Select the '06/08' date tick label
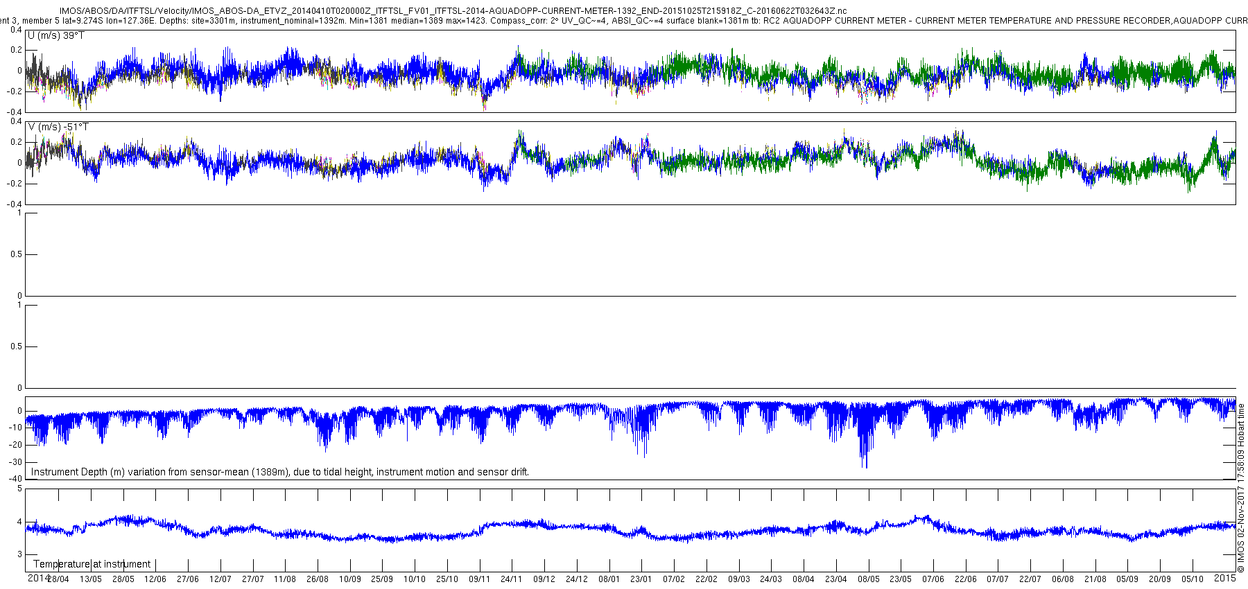Viewport: 1248px width, 589px height. click(x=1063, y=579)
